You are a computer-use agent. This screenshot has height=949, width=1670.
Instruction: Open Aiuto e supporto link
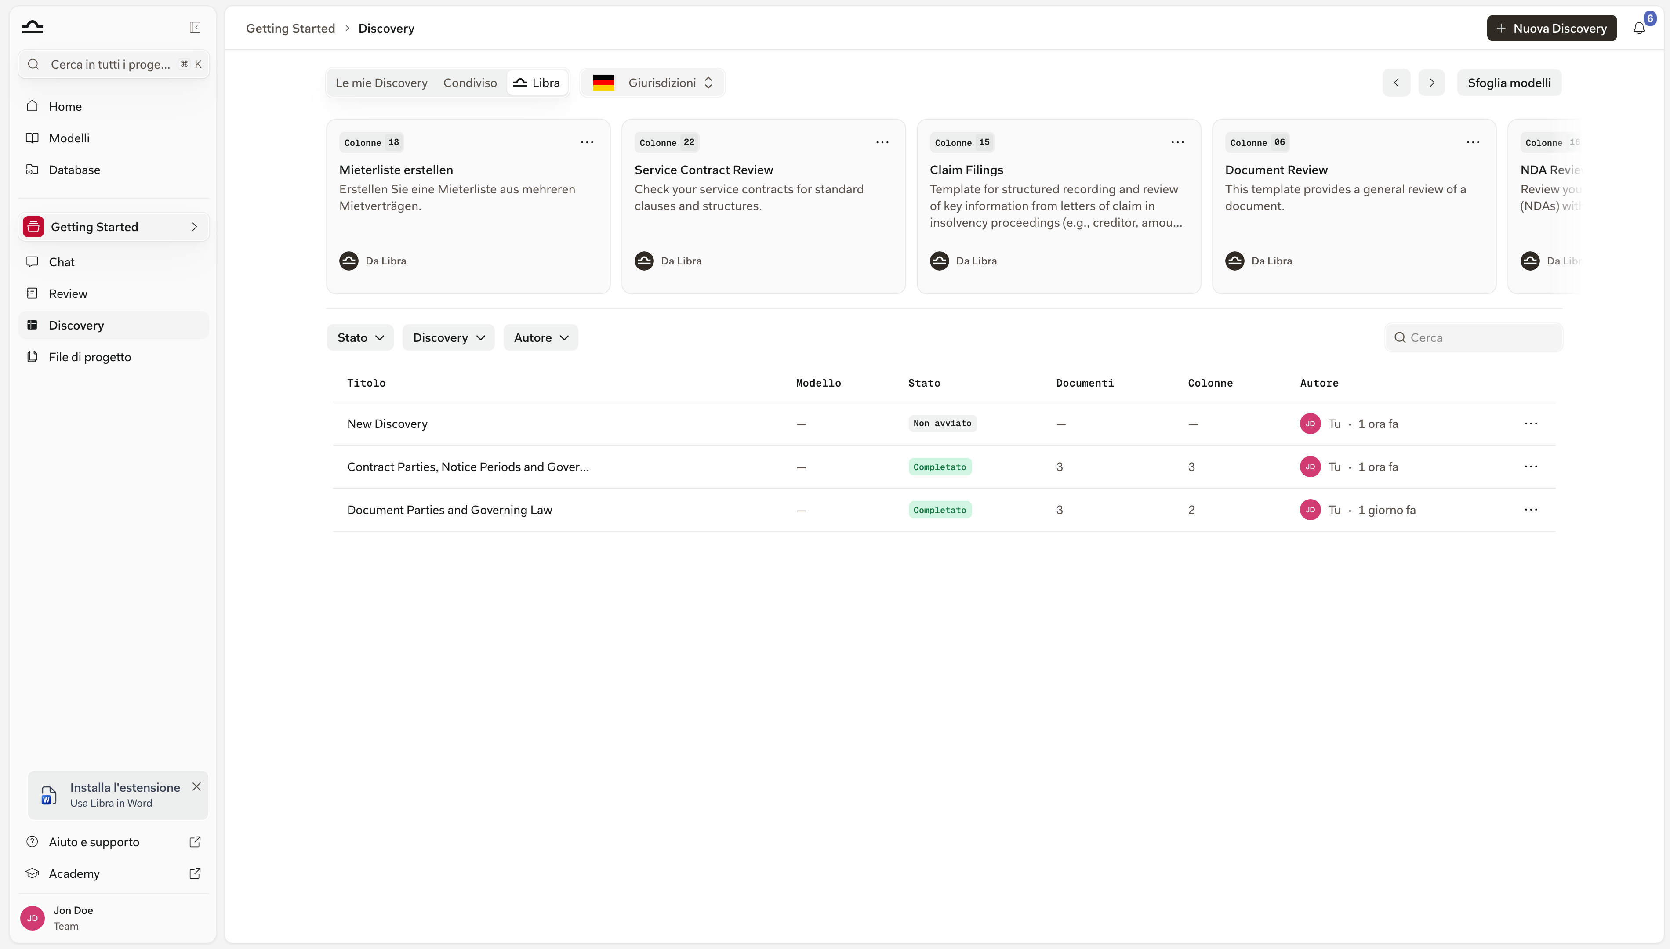(x=113, y=841)
